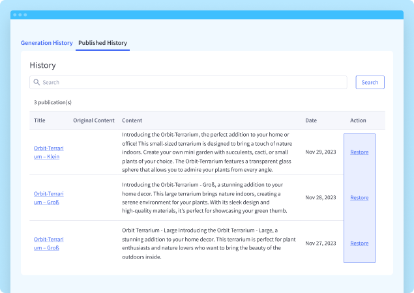The width and height of the screenshot is (414, 293).
Task: Click the magnifying glass icon in search box
Action: [37, 83]
